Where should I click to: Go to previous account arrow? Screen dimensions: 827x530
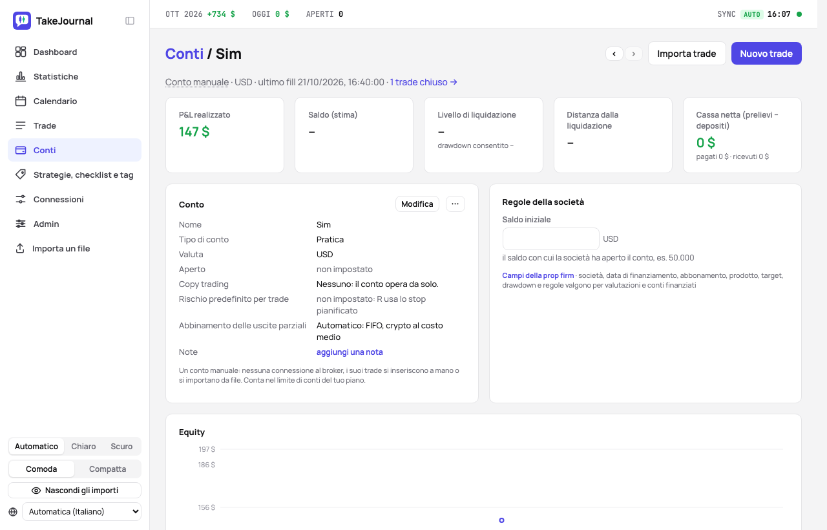[x=614, y=54]
